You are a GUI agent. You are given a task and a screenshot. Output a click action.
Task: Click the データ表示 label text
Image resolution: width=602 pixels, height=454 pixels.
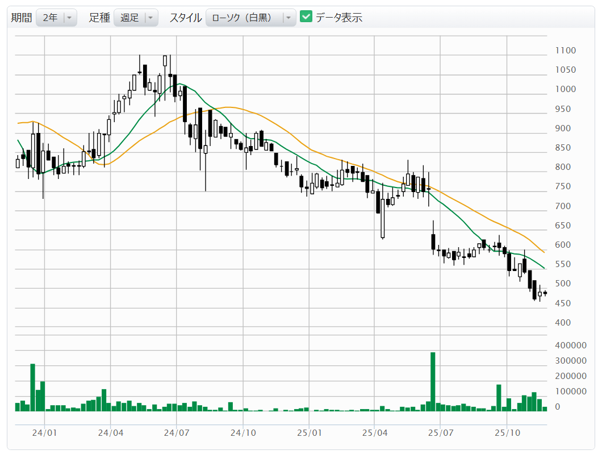click(x=339, y=18)
